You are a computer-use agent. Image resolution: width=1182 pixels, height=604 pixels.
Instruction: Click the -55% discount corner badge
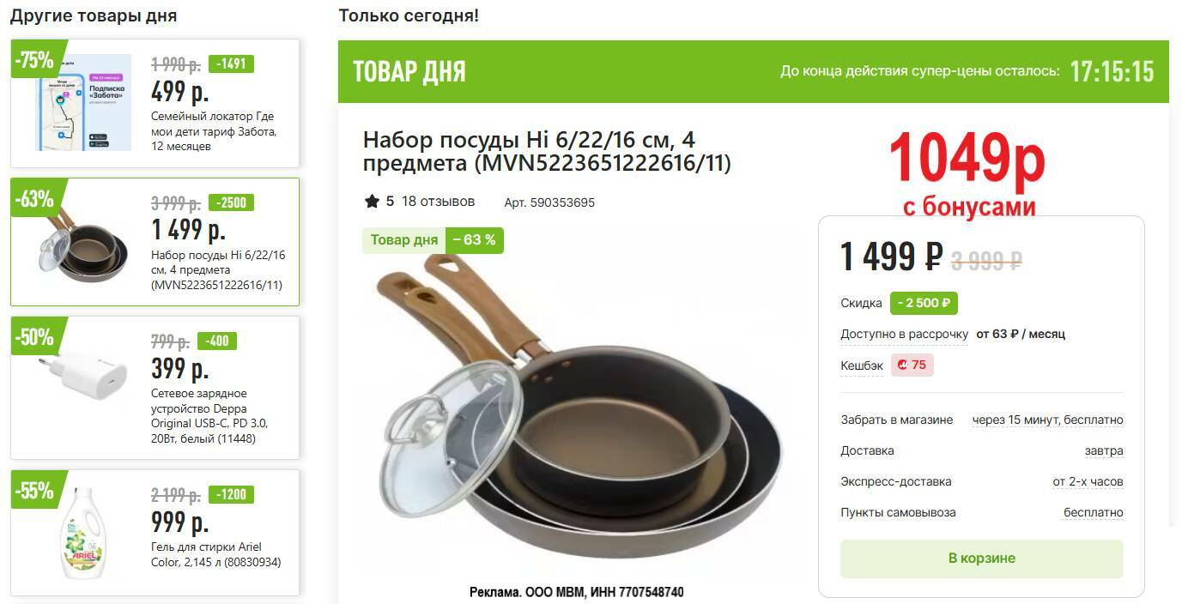coord(34,491)
